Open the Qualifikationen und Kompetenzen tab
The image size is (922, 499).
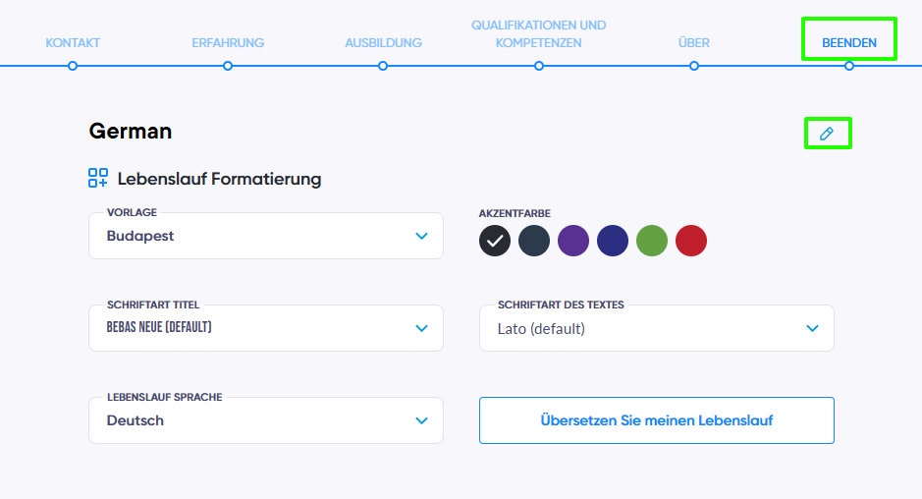point(539,34)
